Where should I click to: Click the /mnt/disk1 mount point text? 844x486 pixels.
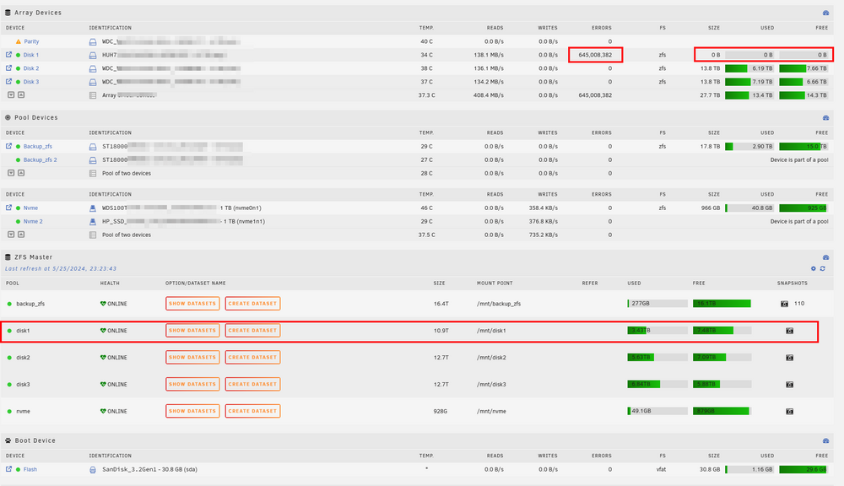click(x=491, y=331)
